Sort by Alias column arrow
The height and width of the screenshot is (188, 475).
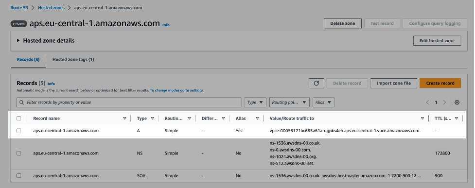257,119
